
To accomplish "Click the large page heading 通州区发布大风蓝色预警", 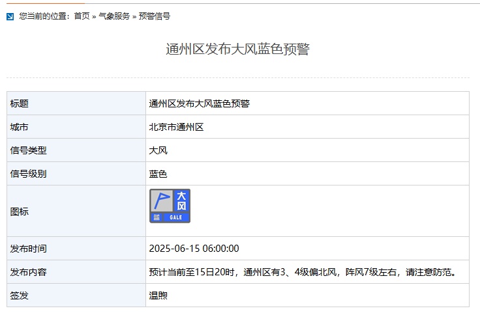I will click(x=237, y=49).
